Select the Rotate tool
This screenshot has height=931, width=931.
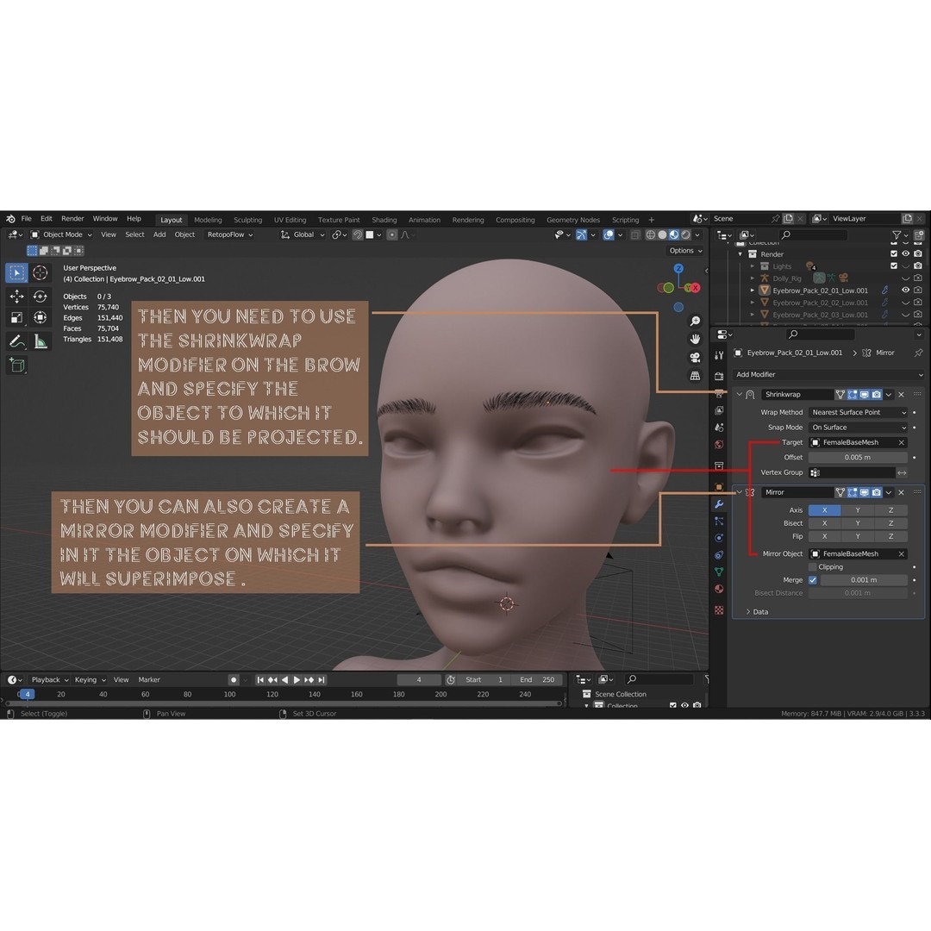40,296
